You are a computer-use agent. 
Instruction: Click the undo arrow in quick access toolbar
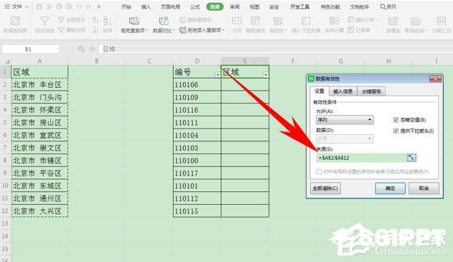click(79, 6)
